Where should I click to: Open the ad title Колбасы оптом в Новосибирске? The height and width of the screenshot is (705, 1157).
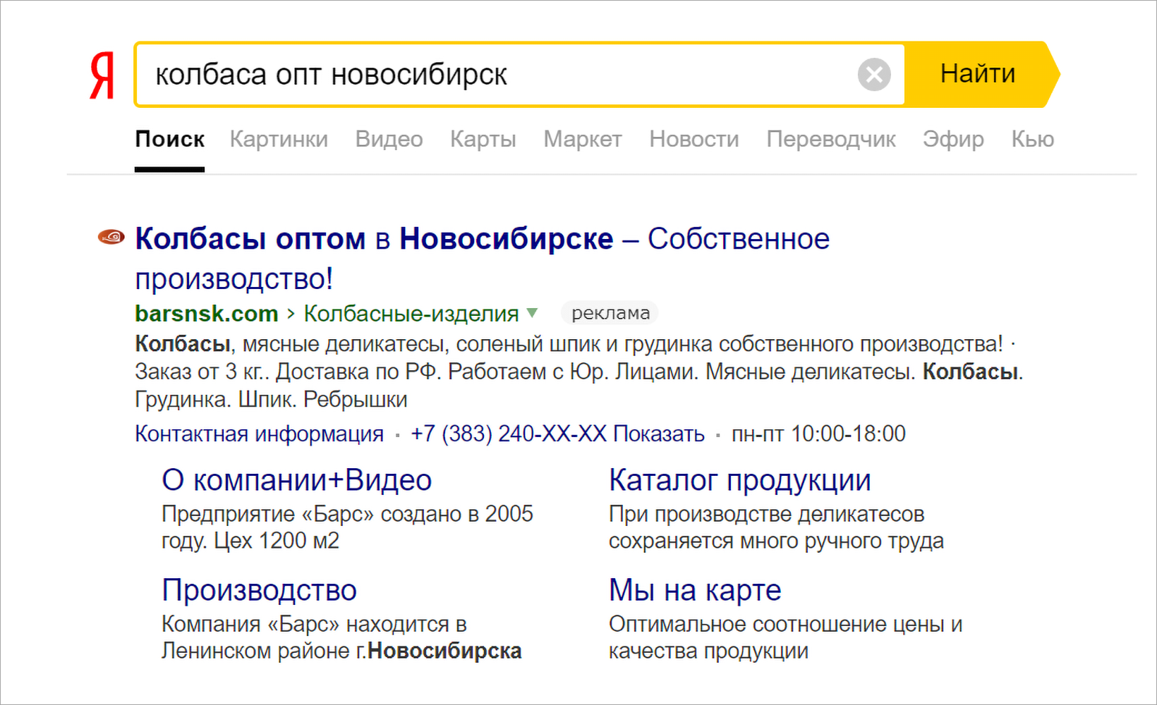(482, 258)
